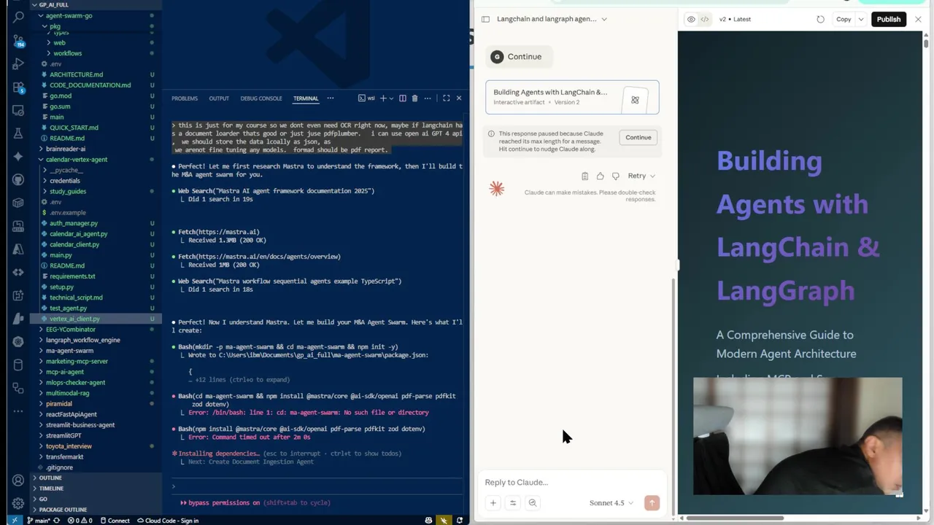934x525 pixels.
Task: Click Publish button
Action: tap(888, 19)
